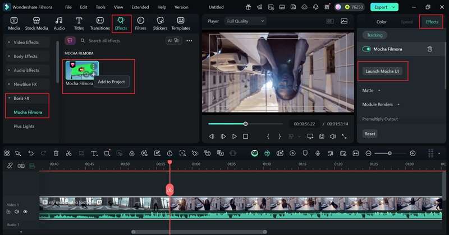Delete selected clip with the trash icon
Viewport: 449px width, 235px height.
(56, 153)
